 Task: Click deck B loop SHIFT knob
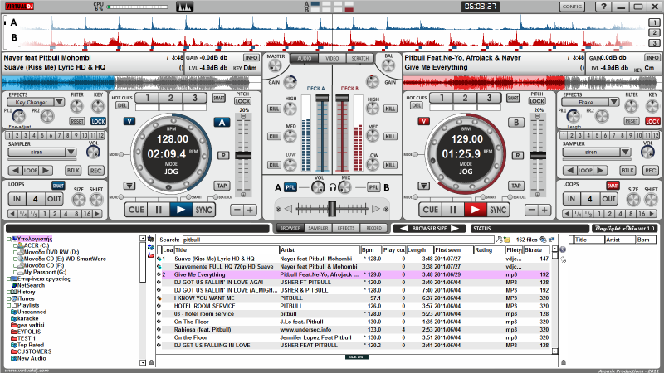[652, 200]
